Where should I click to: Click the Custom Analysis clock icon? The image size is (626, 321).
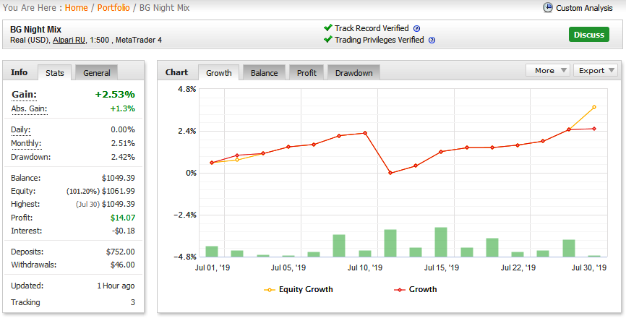[548, 7]
